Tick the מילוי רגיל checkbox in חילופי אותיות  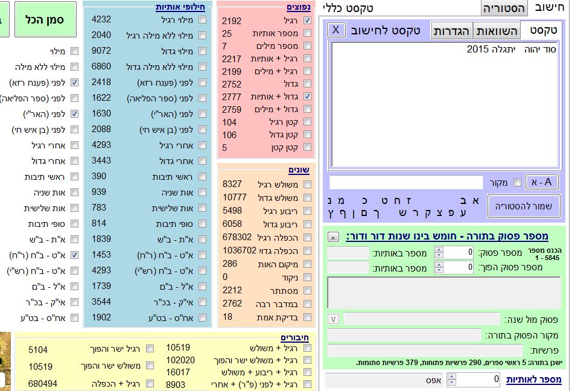click(x=202, y=19)
